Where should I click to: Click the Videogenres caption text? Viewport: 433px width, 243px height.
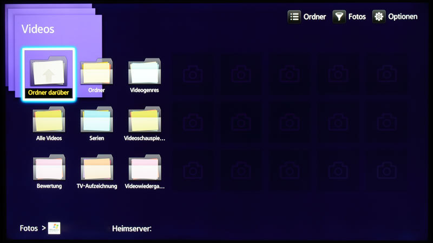pyautogui.click(x=145, y=90)
